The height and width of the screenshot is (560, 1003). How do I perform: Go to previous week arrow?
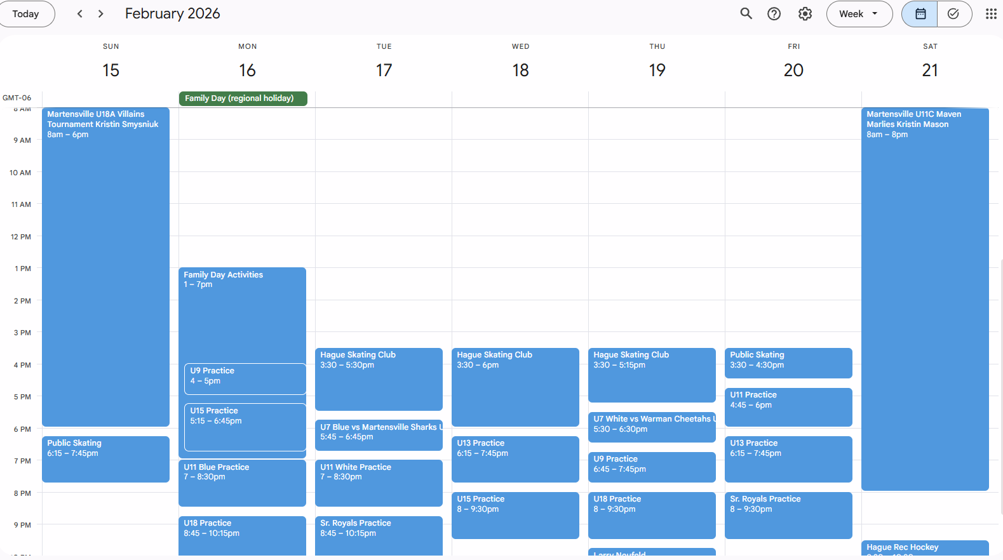[80, 14]
